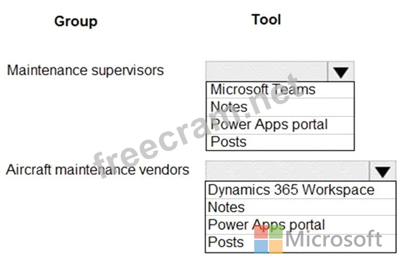397x256 pixels.
Task: Click the Maintenance supervisors combo box field
Action: pos(267,72)
